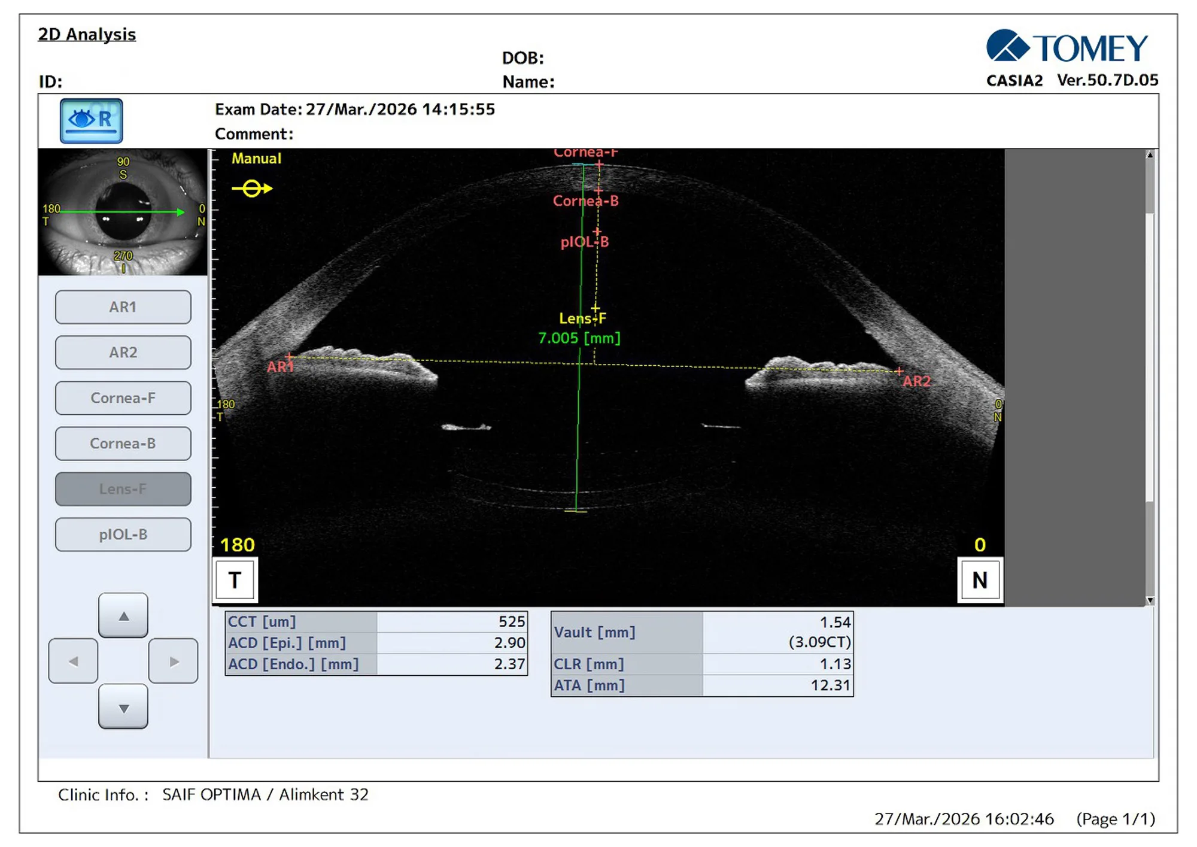The height and width of the screenshot is (847, 1197).
Task: Click the ACD [Endo.] value 2.37
Action: 510,664
